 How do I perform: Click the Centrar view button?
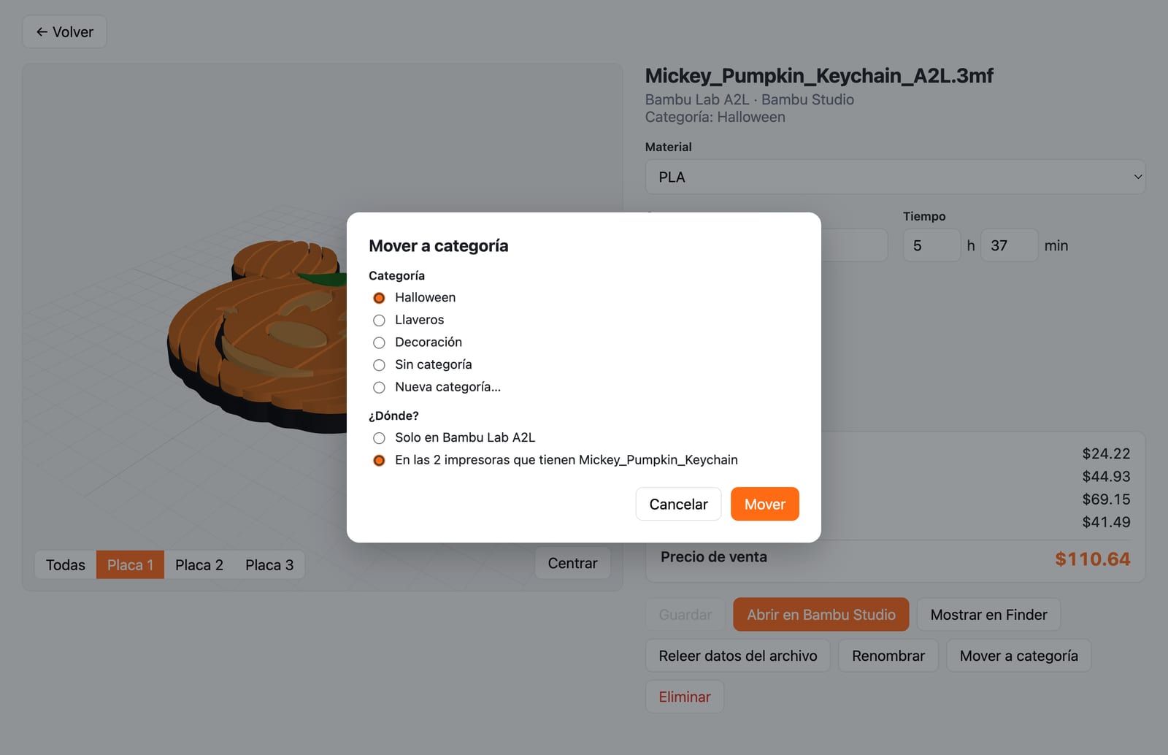click(x=572, y=563)
